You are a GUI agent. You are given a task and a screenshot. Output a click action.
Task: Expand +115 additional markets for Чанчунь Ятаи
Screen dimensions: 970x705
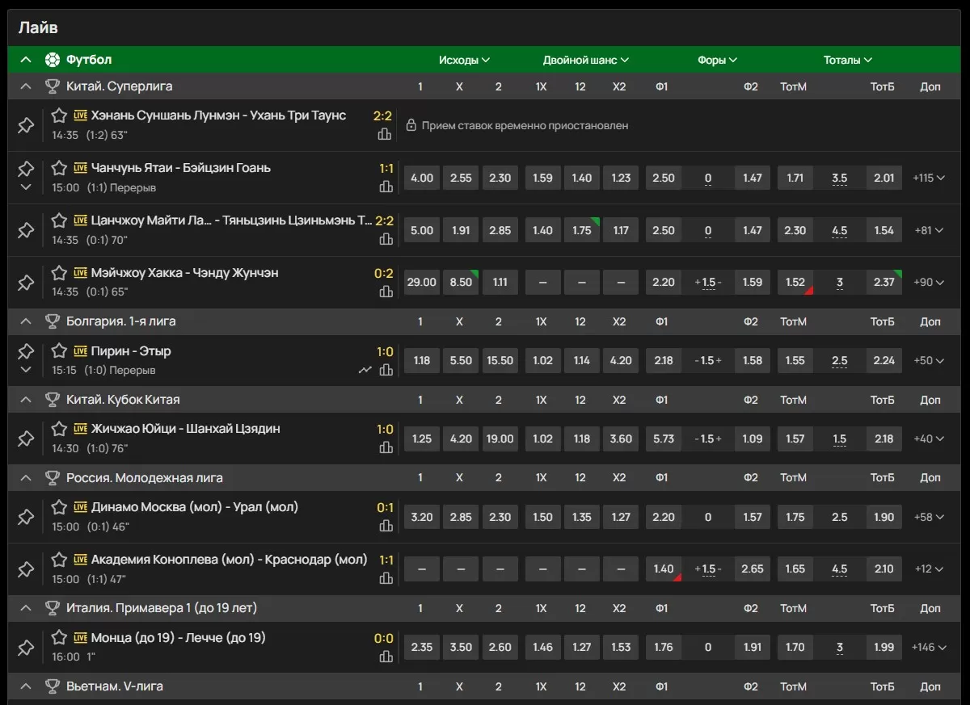coord(929,178)
